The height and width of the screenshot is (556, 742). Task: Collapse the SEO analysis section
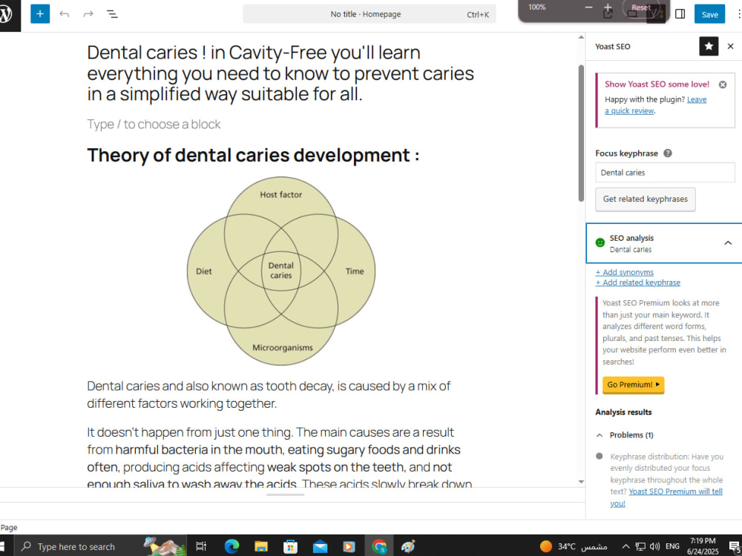pyautogui.click(x=728, y=243)
